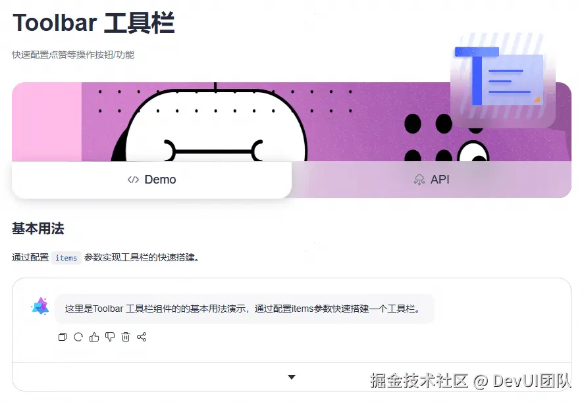Click the share icon in the toolbar
The image size is (584, 402).
142,337
